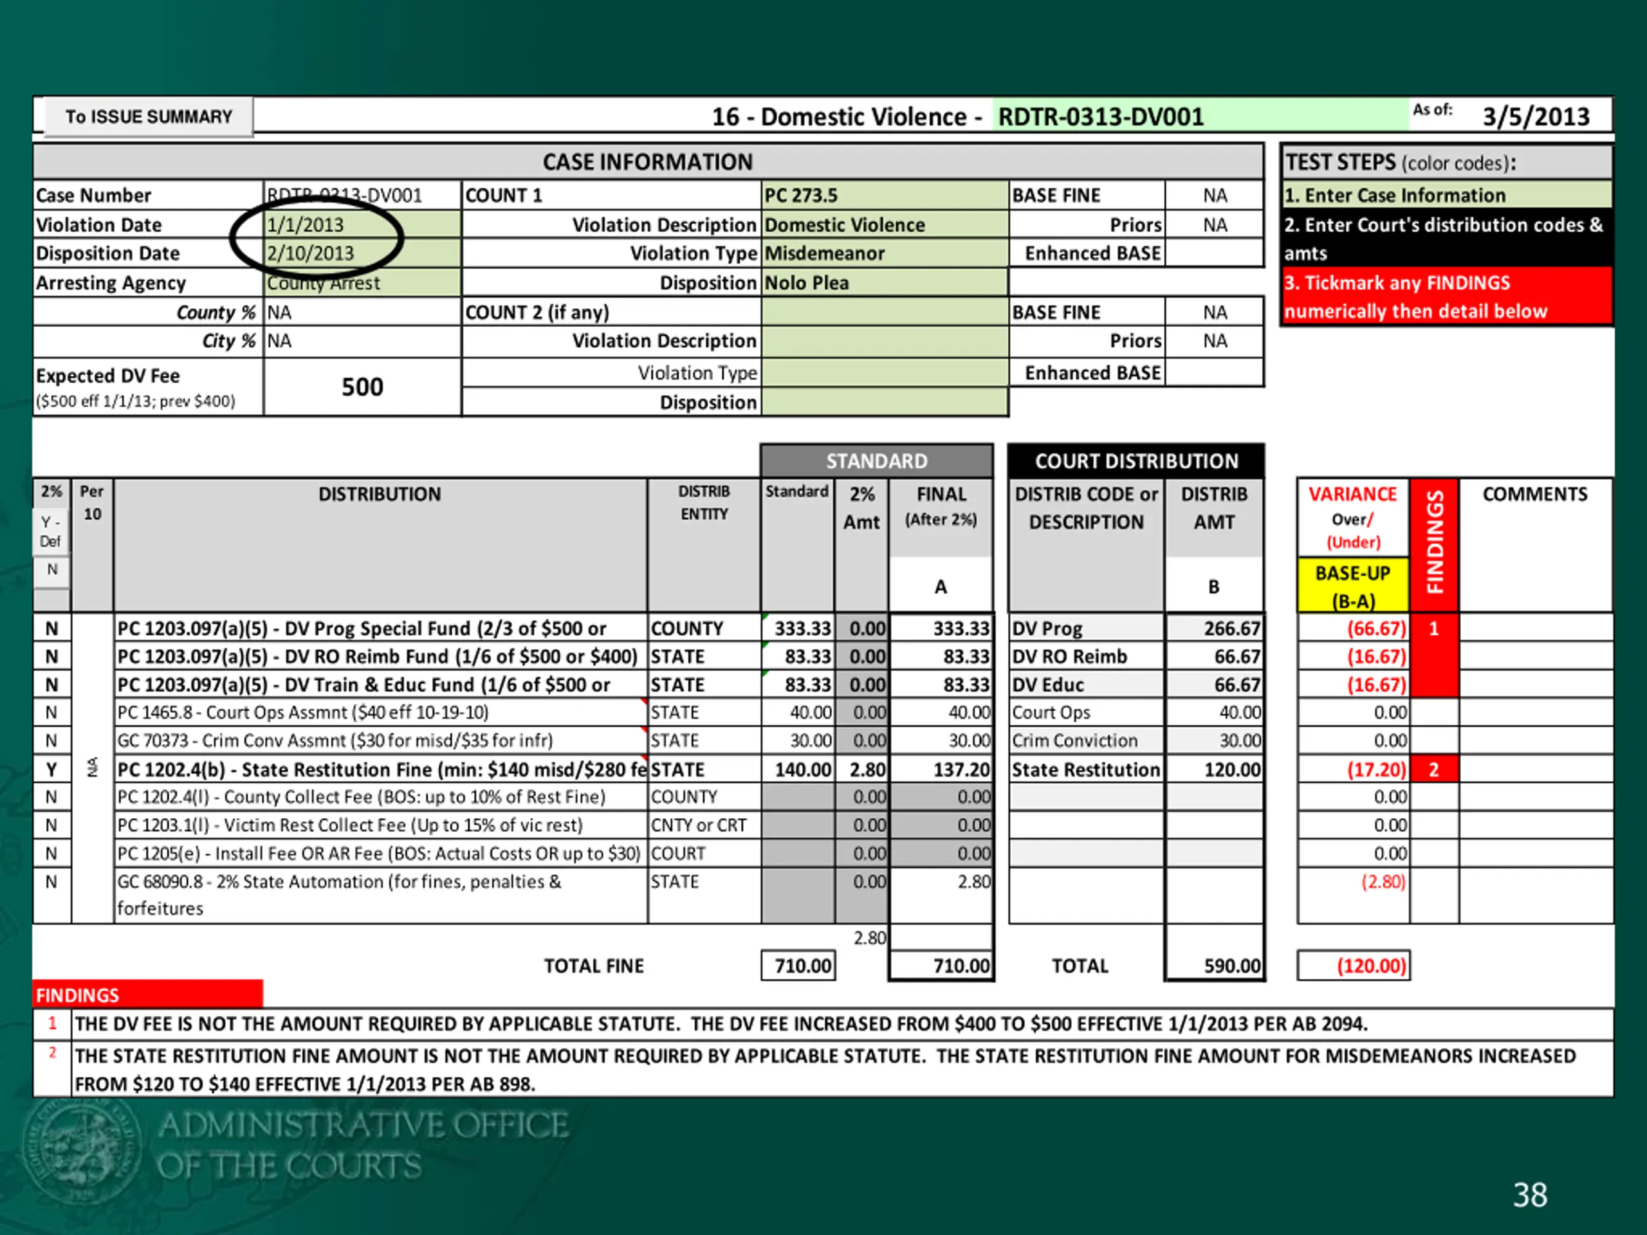This screenshot has width=1647, height=1235.
Task: Click the TOTAL FINE standard value 710.00
Action: point(798,965)
